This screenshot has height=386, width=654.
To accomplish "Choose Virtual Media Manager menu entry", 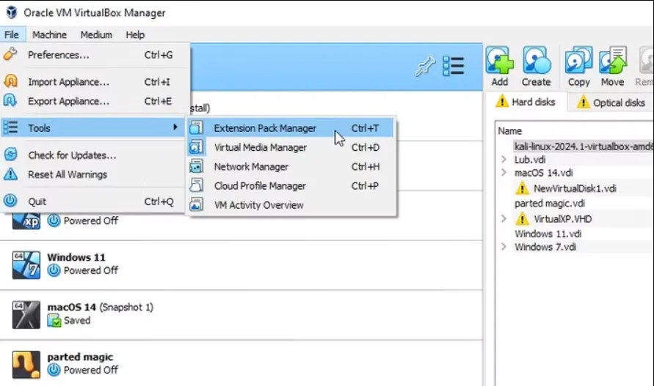I will click(260, 147).
